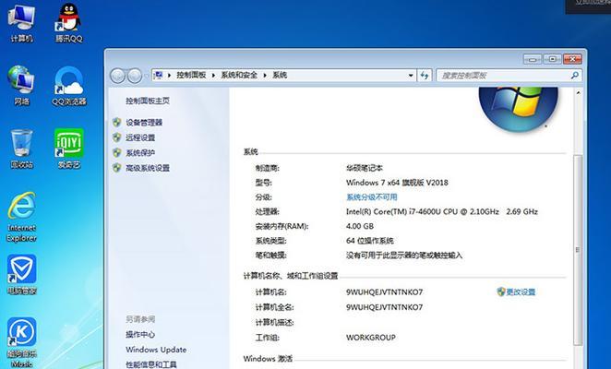
Task: Click the 计算机名称、域和工作组设置 heading
Action: (x=291, y=276)
